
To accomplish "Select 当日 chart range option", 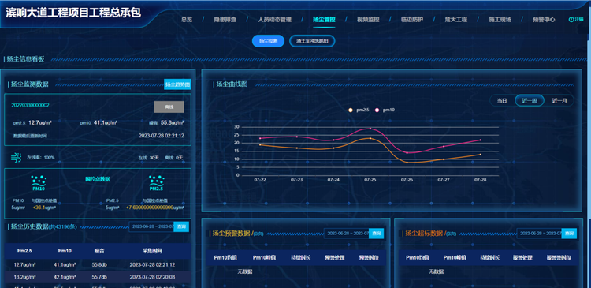I will [502, 101].
